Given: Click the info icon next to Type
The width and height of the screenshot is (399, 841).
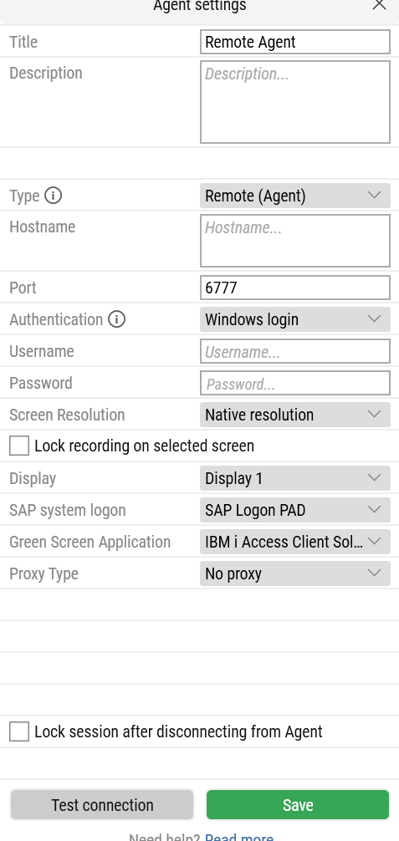Looking at the screenshot, I should point(54,196).
